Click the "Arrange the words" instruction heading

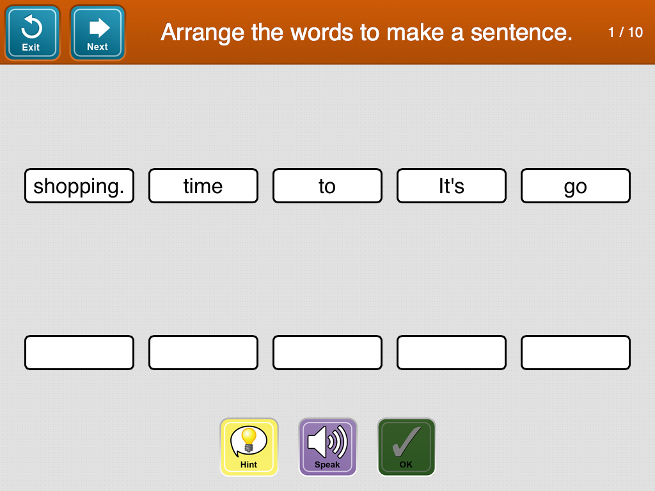click(367, 32)
